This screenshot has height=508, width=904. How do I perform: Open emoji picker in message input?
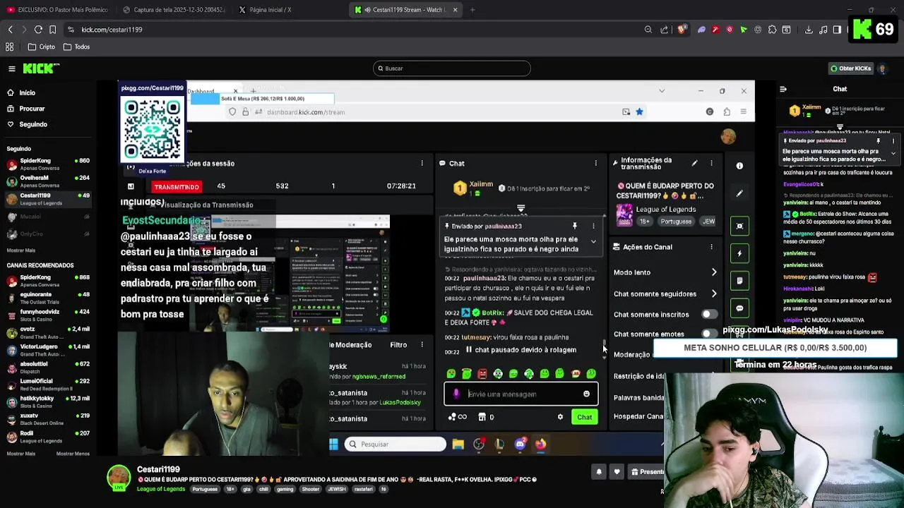click(x=586, y=394)
